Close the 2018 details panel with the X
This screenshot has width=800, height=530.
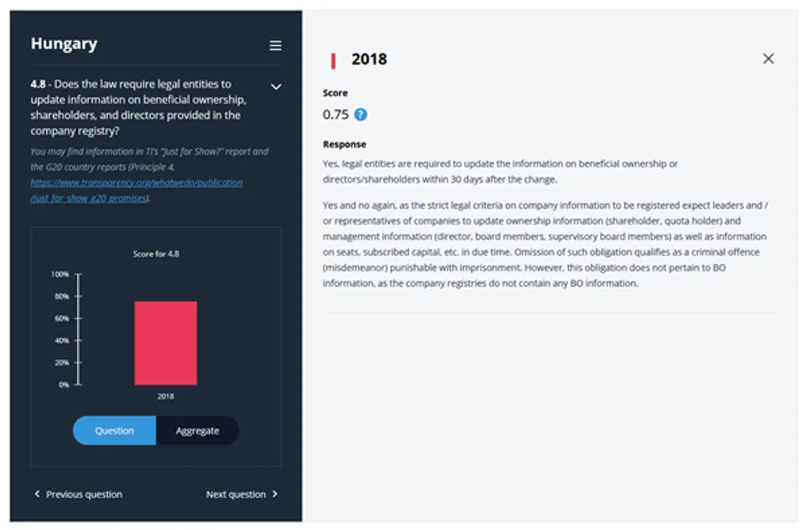coord(768,58)
